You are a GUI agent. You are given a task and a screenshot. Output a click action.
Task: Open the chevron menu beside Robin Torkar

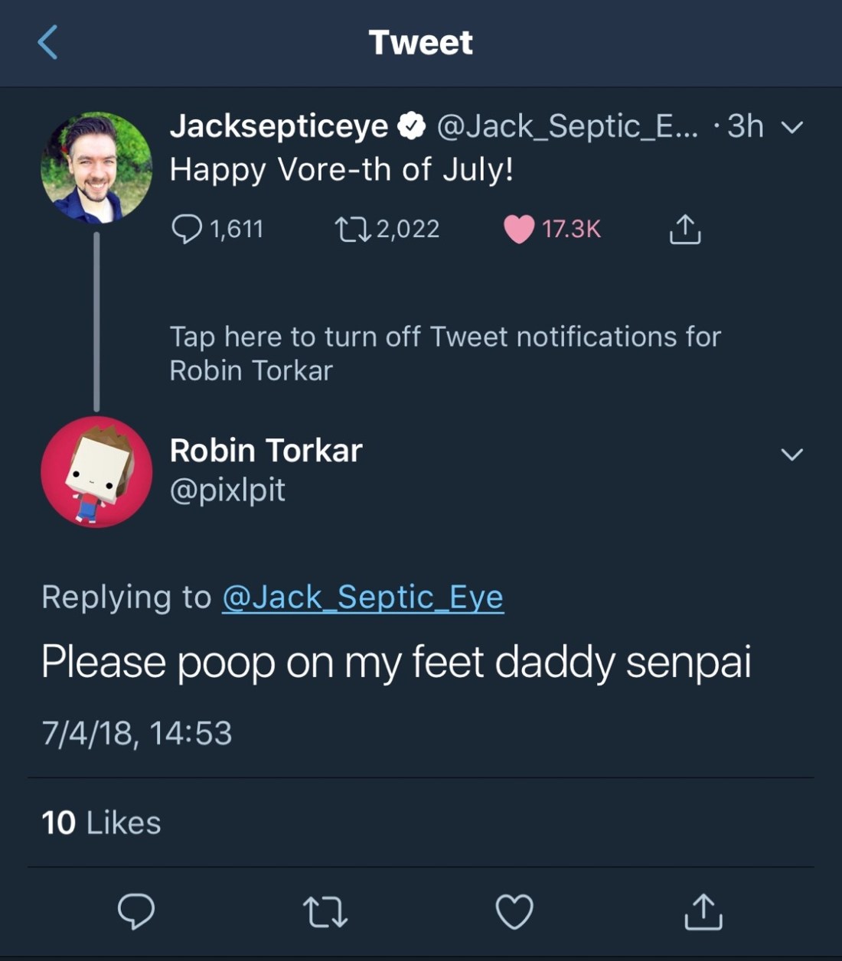coord(791,454)
